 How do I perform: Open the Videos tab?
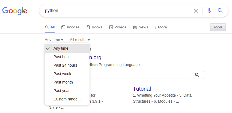(x=118, y=27)
